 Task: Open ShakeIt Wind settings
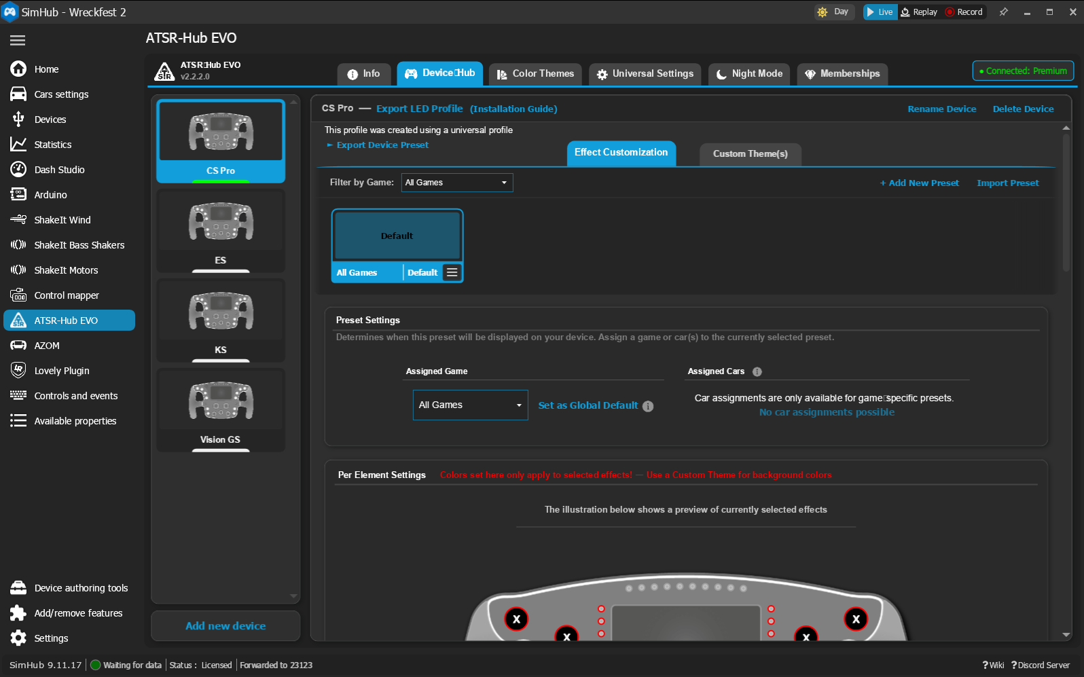(x=62, y=220)
